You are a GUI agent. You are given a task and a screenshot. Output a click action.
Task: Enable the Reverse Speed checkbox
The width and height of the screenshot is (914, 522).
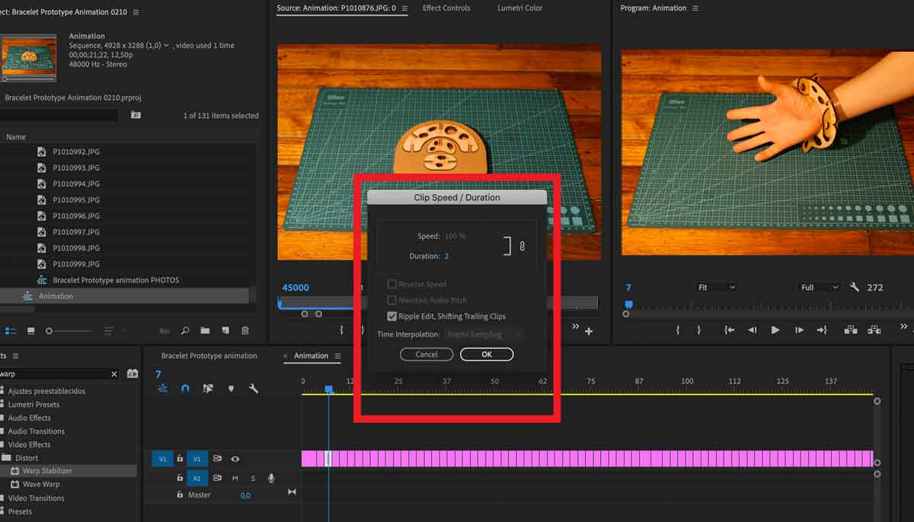(392, 284)
